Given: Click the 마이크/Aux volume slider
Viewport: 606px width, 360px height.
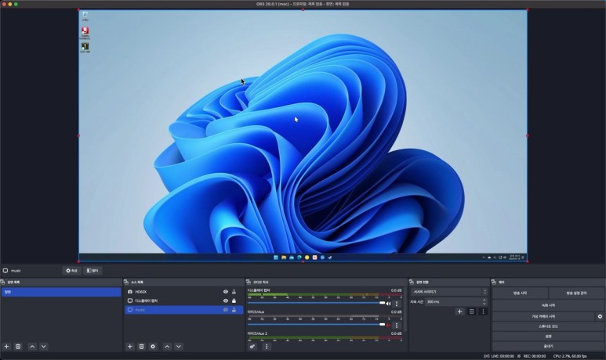Looking at the screenshot, I should 317,325.
